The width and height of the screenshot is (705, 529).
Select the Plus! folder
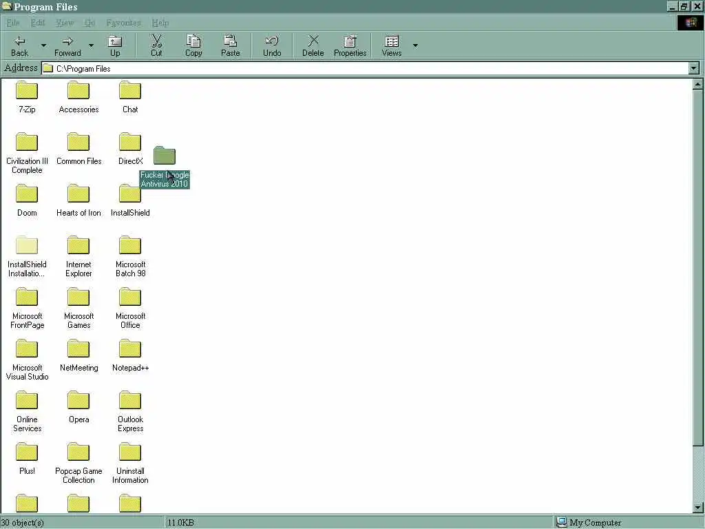[x=27, y=459]
